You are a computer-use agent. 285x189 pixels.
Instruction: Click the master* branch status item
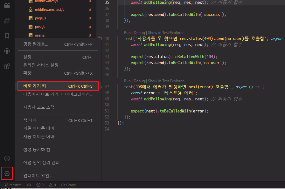pos(13,185)
